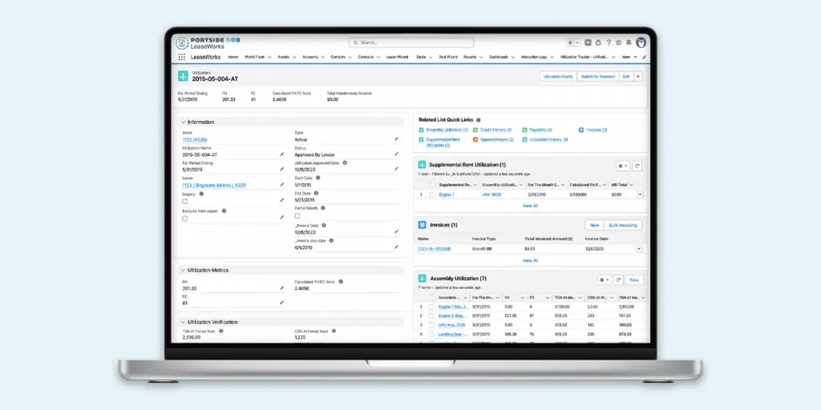This screenshot has width=821, height=410.
Task: Select all Supplemental Rent Utilization rows checkbox
Action: pyautogui.click(x=432, y=185)
